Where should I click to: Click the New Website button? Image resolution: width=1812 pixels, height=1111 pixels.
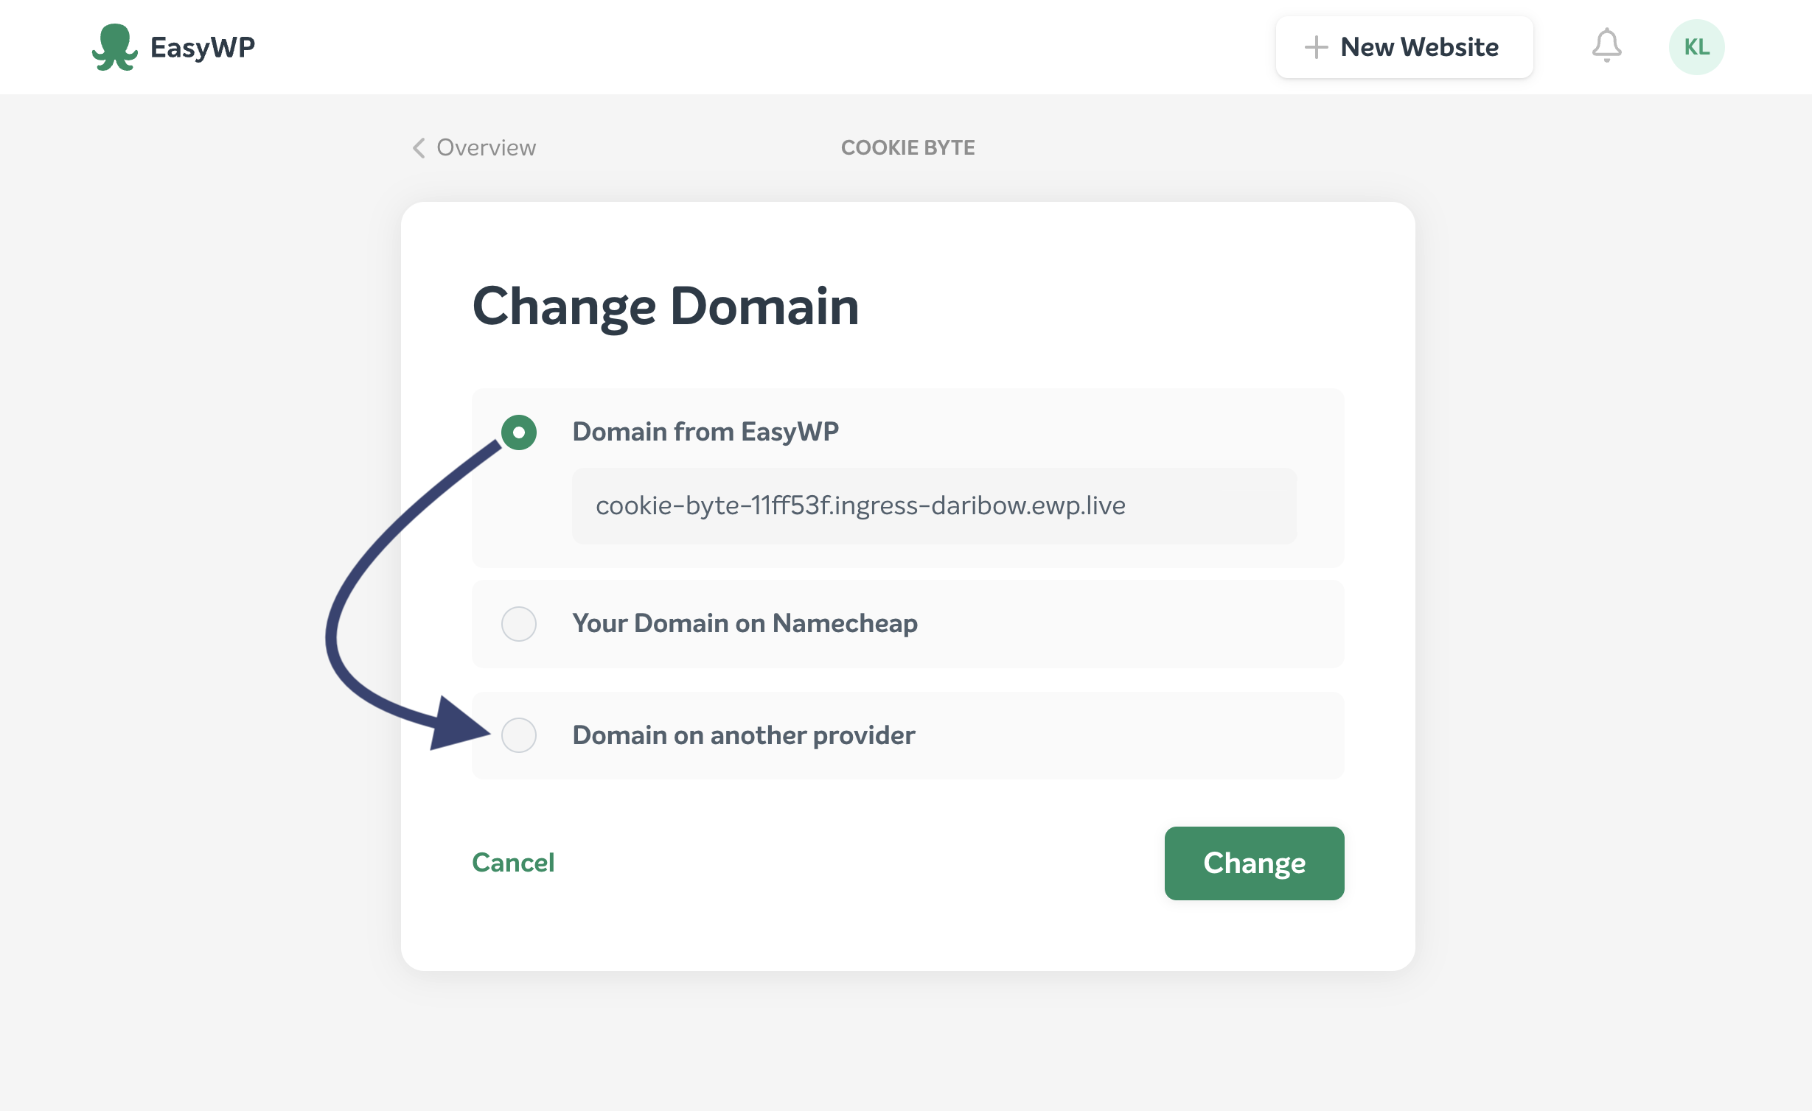pyautogui.click(x=1404, y=47)
